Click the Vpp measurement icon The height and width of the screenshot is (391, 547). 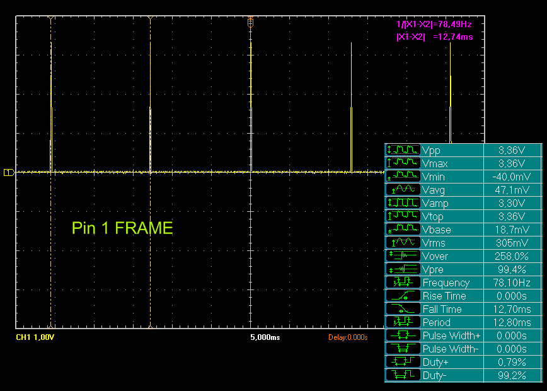(403, 150)
